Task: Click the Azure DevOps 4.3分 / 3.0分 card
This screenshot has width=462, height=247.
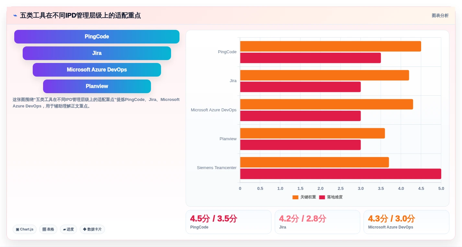Action: 406,222
